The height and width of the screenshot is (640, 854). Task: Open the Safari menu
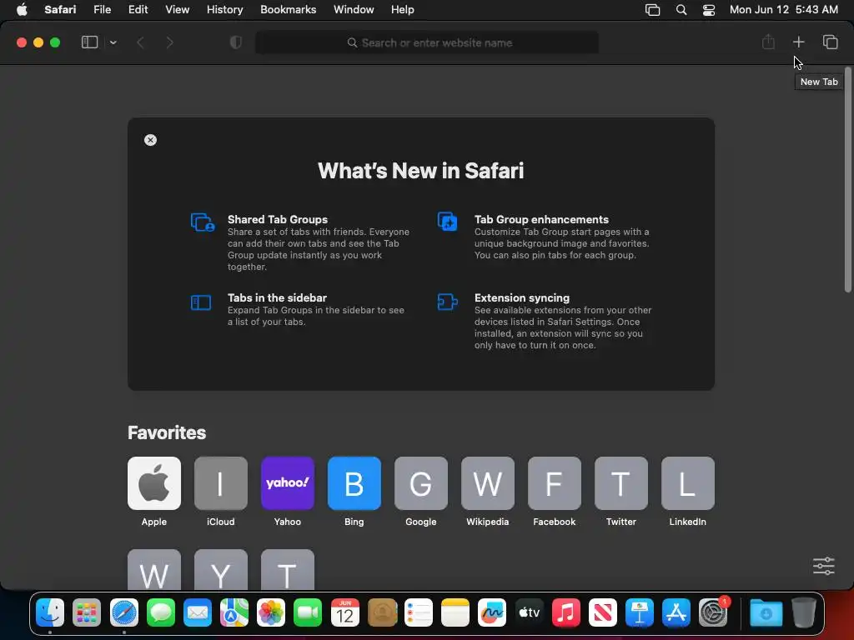click(x=60, y=10)
